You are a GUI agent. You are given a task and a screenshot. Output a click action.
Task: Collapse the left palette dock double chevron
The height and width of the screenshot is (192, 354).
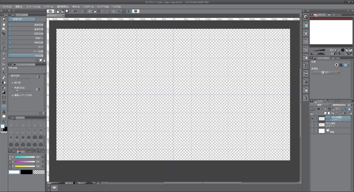[9, 11]
